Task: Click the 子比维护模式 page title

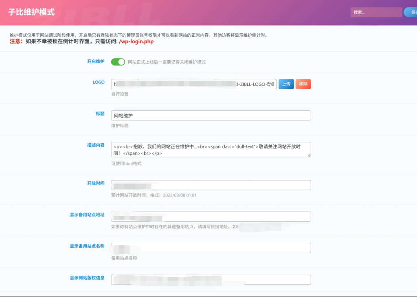Action: pos(31,12)
